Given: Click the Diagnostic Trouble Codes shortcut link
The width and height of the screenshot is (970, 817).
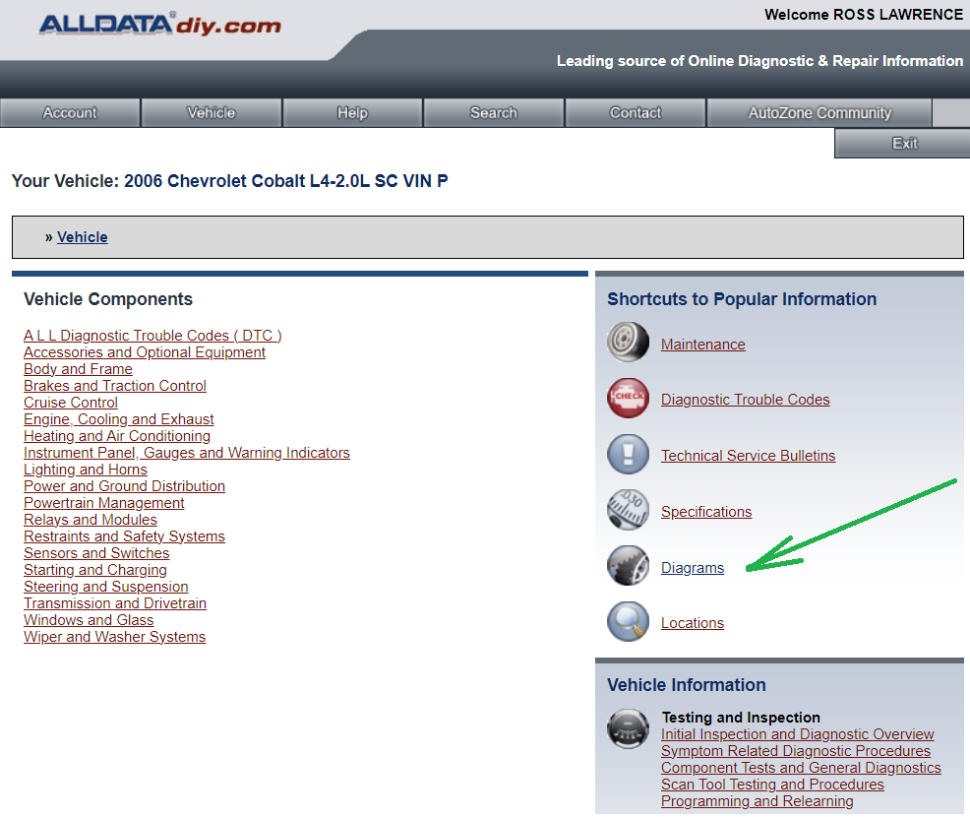Looking at the screenshot, I should (x=746, y=400).
